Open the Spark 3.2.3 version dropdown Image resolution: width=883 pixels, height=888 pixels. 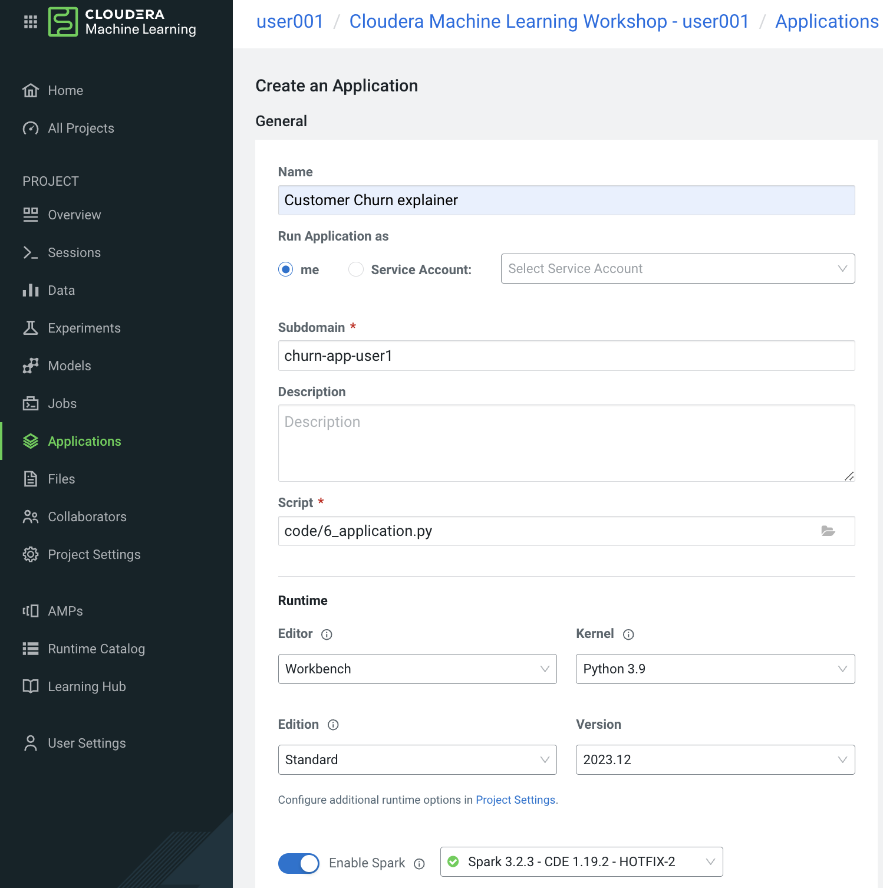(x=581, y=862)
